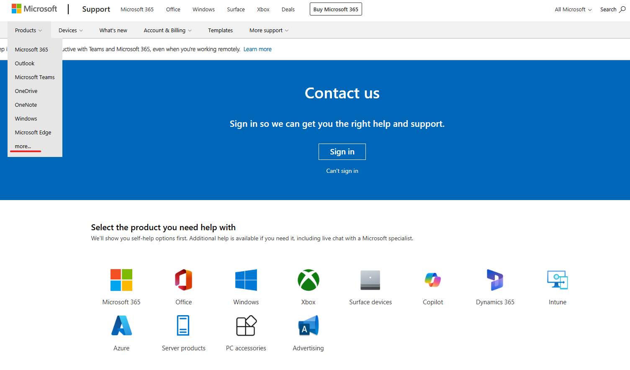
Task: Select Windows in the Products dropdown list
Action: (x=26, y=118)
